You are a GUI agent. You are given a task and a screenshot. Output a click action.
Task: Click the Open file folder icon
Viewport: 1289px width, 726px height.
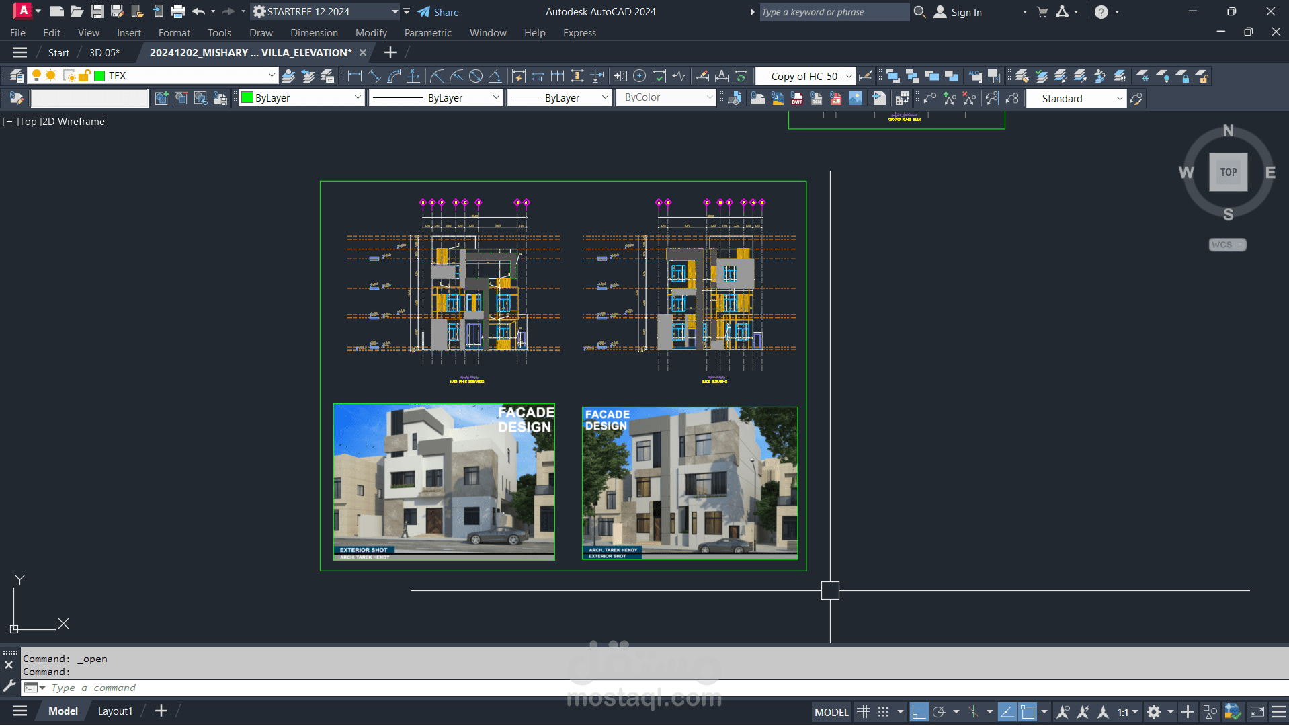click(77, 11)
